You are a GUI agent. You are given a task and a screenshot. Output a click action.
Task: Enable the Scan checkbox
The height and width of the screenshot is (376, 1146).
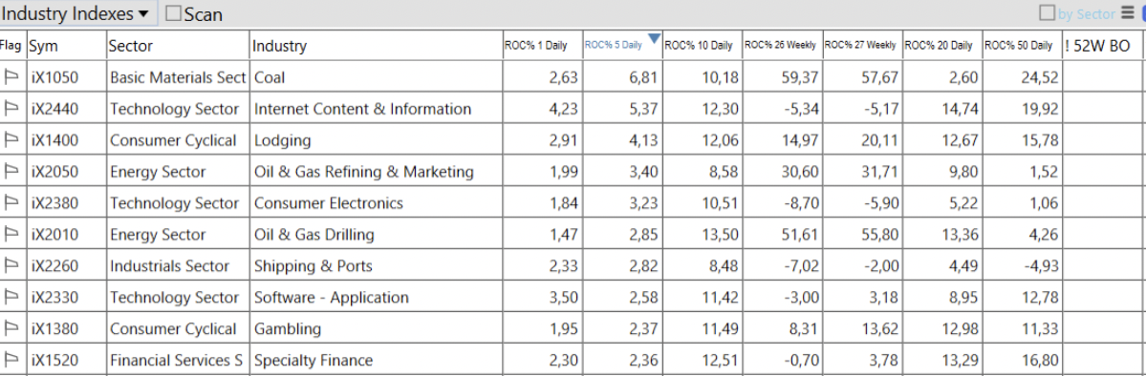pyautogui.click(x=173, y=13)
